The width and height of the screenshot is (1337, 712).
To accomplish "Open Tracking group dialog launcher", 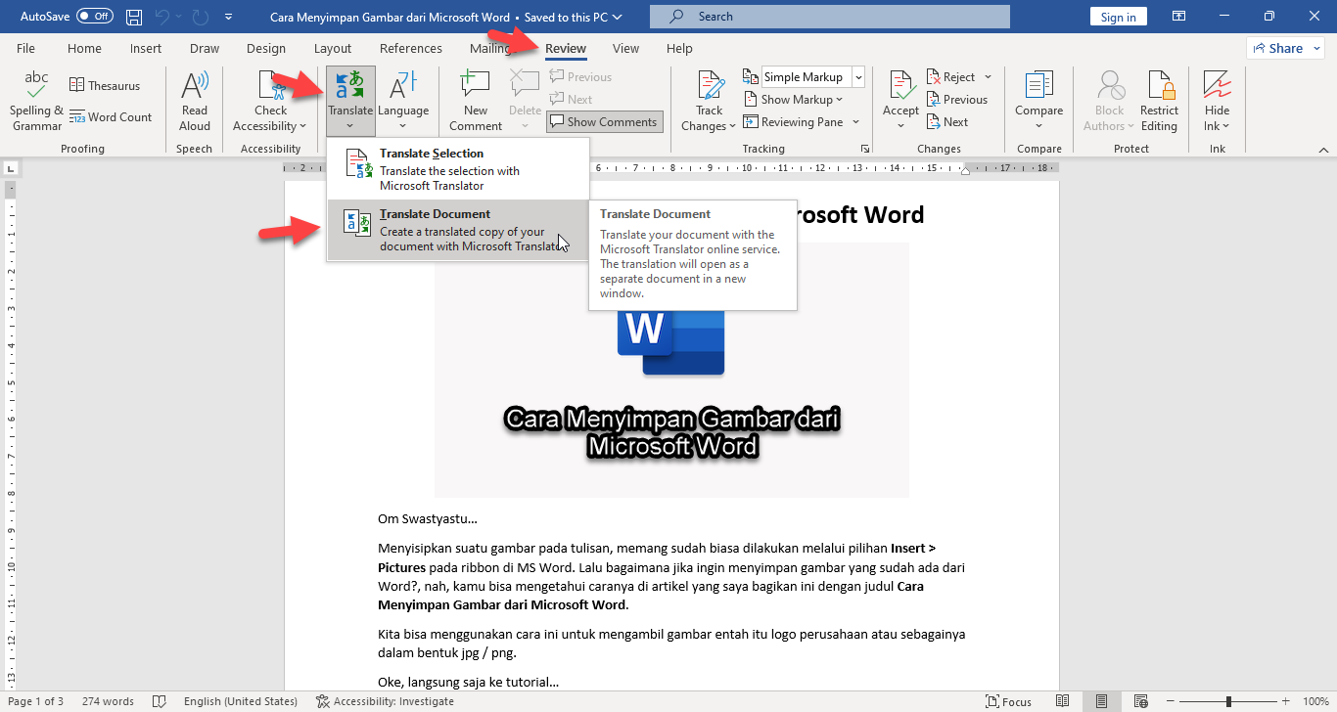I will point(864,149).
